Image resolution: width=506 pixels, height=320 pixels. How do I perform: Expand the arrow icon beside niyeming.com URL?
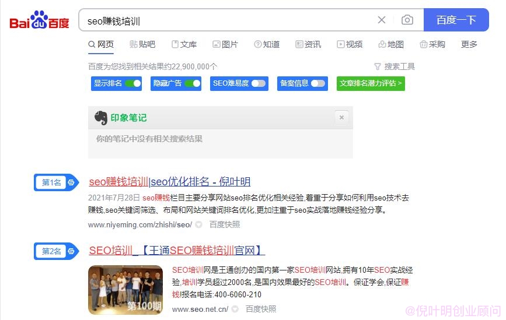point(199,224)
